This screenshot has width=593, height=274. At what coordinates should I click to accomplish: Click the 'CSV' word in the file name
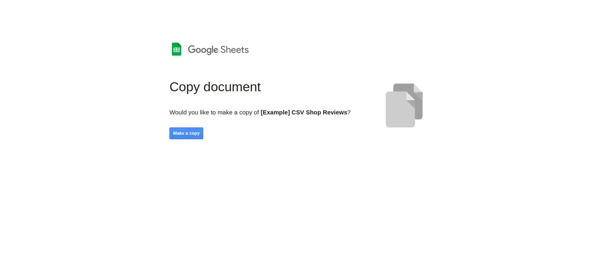[297, 112]
